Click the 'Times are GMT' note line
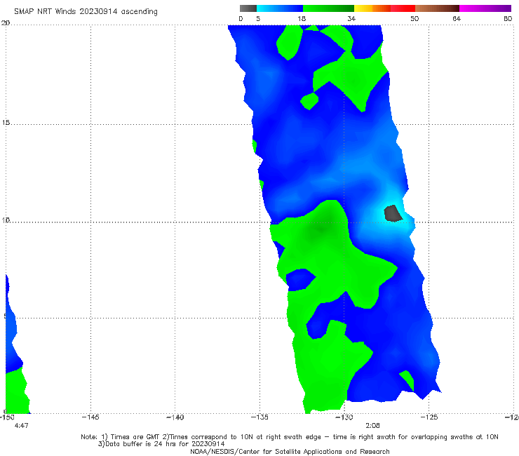The image size is (519, 456). coord(289,437)
